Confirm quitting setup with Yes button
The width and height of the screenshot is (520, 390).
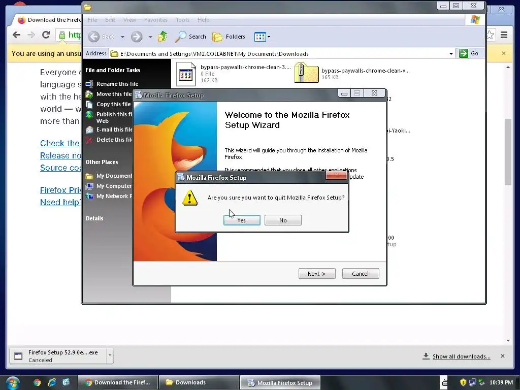(242, 220)
